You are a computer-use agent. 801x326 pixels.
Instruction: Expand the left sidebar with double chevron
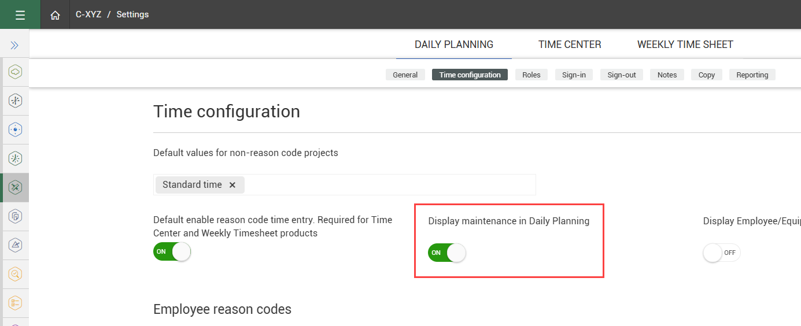coord(14,45)
